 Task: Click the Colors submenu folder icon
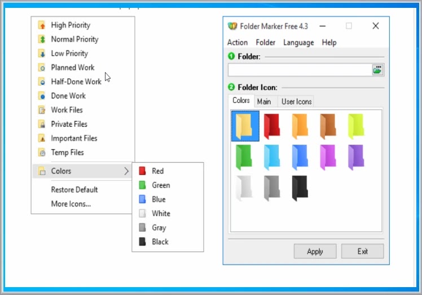click(42, 171)
